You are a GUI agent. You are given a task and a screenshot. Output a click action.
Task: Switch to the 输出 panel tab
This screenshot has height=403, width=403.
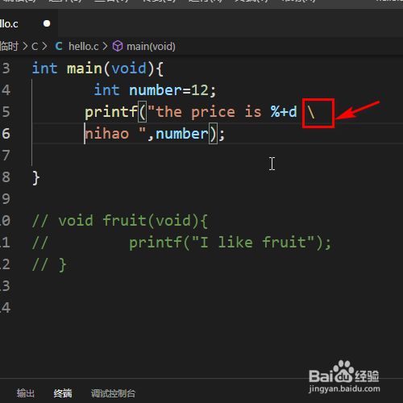click(x=26, y=393)
